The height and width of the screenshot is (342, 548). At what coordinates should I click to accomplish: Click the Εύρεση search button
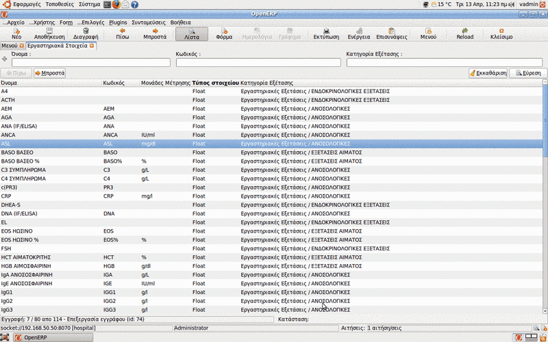click(x=528, y=73)
